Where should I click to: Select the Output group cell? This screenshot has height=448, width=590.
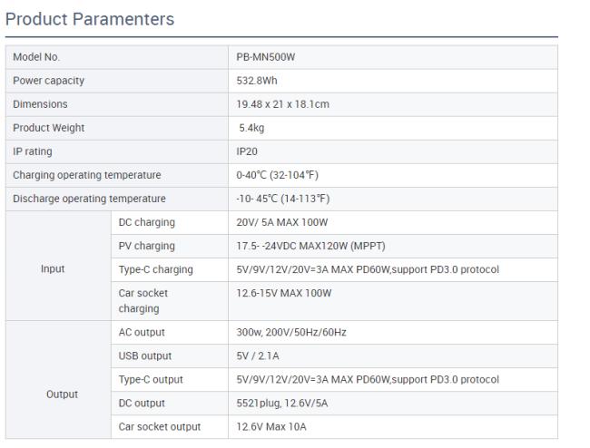[x=58, y=380]
